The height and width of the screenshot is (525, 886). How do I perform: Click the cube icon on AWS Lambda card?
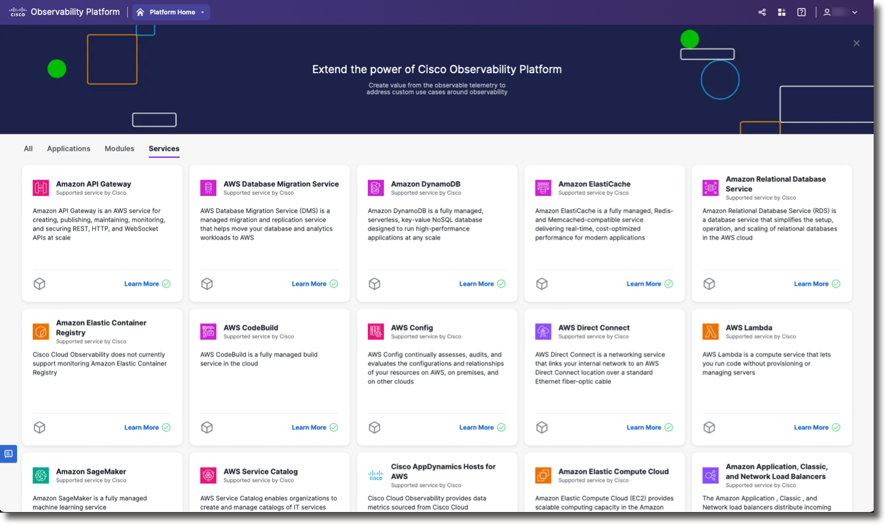709,428
